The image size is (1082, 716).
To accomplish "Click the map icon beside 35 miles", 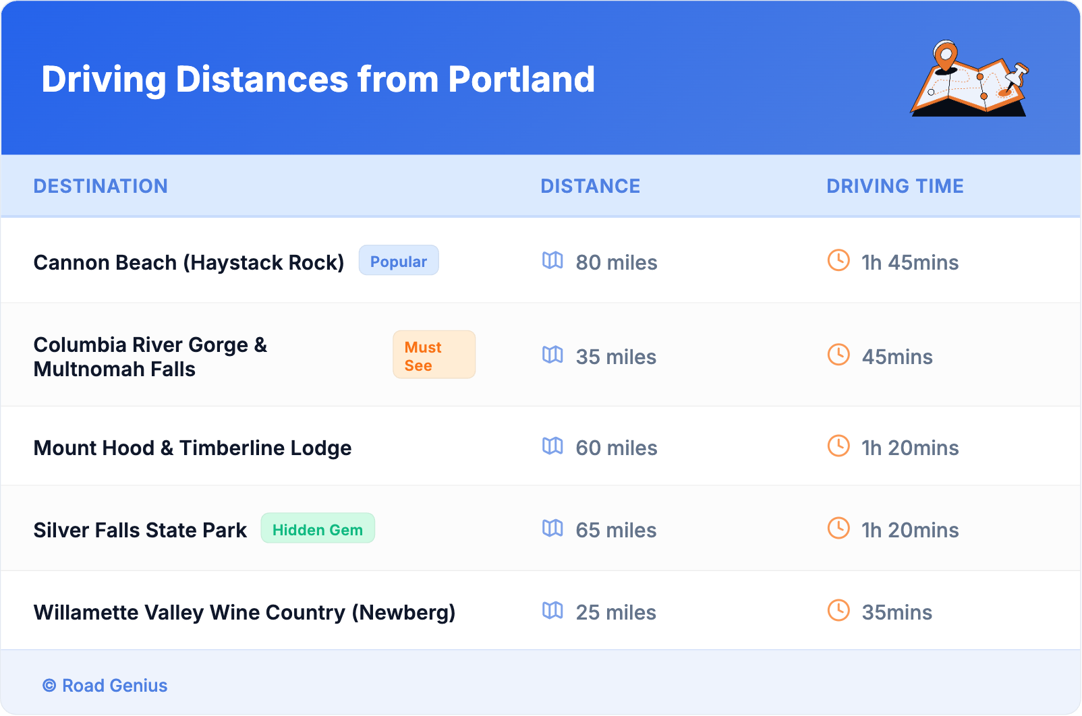I will pyautogui.click(x=552, y=355).
